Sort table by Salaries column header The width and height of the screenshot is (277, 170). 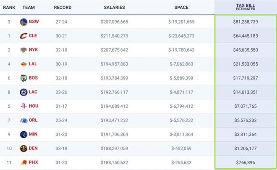coord(114,8)
